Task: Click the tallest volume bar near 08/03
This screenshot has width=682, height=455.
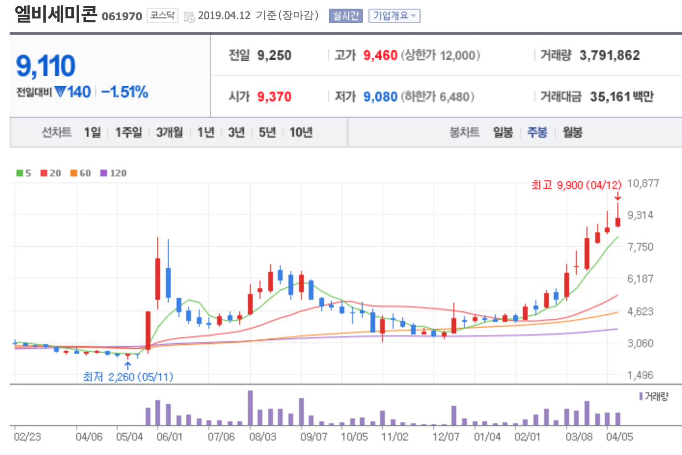Action: [250, 408]
